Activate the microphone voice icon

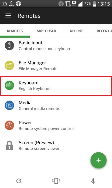[x=93, y=181]
